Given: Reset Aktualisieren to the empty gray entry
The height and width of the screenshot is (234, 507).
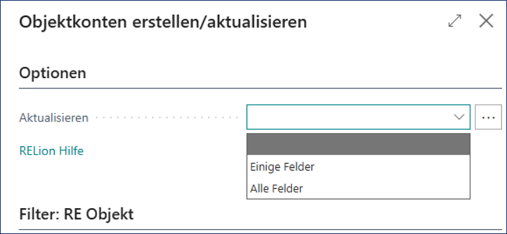Looking at the screenshot, I should [x=358, y=143].
